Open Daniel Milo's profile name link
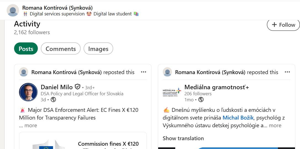This screenshot has width=300, height=149. [x=57, y=87]
